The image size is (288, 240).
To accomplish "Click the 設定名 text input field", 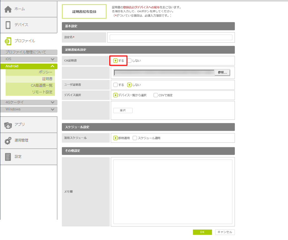I will click(x=171, y=37).
